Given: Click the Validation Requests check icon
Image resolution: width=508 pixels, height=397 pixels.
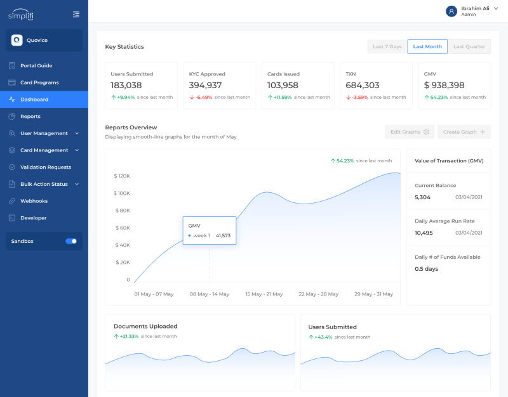Looking at the screenshot, I should [x=12, y=167].
